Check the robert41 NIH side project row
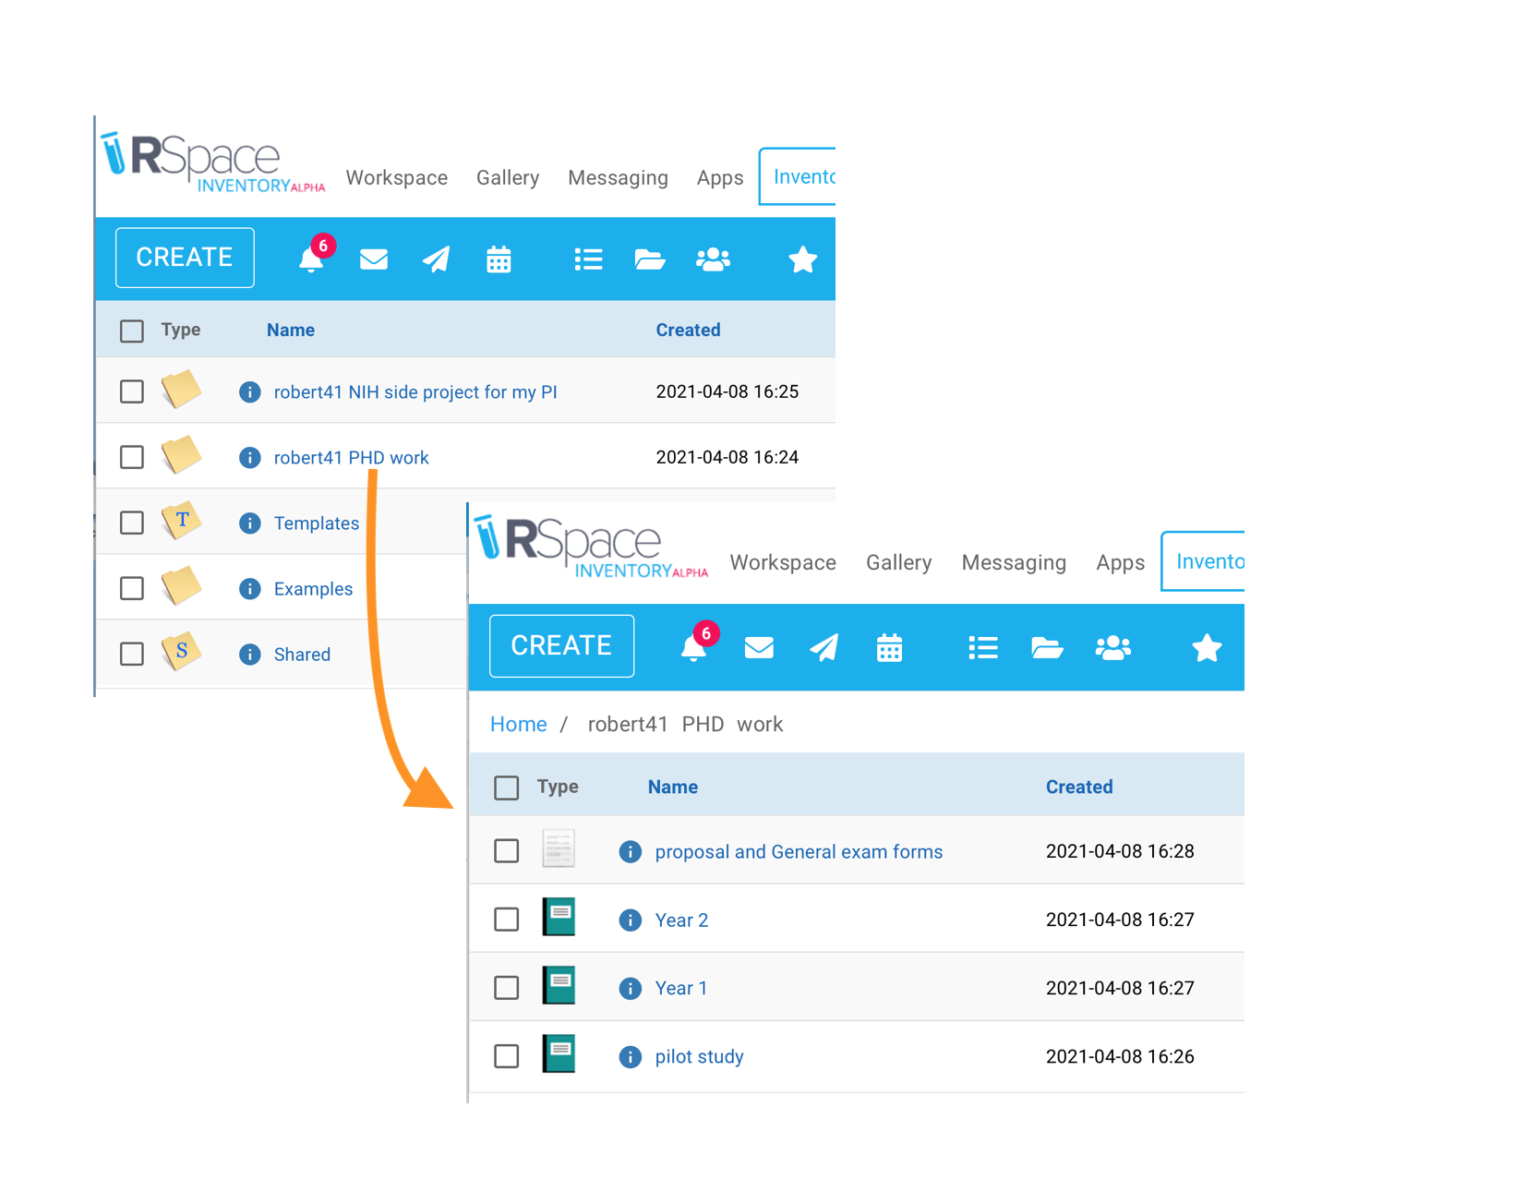1527x1191 pixels. (132, 391)
